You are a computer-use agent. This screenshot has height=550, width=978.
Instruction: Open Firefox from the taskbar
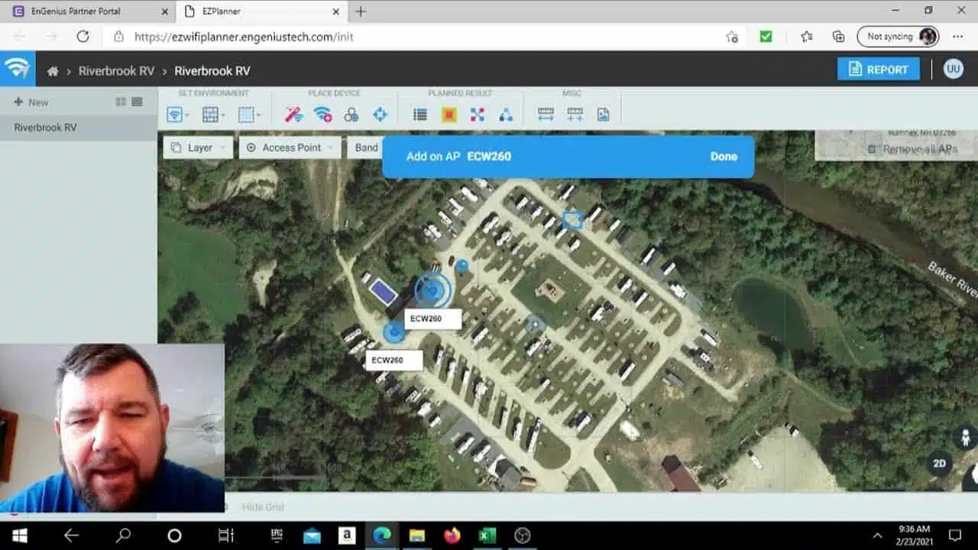pyautogui.click(x=452, y=535)
